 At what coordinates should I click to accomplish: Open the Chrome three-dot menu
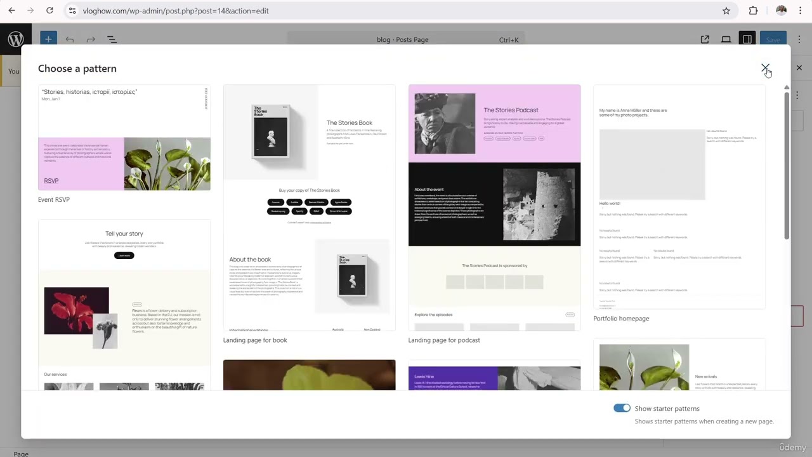[801, 11]
